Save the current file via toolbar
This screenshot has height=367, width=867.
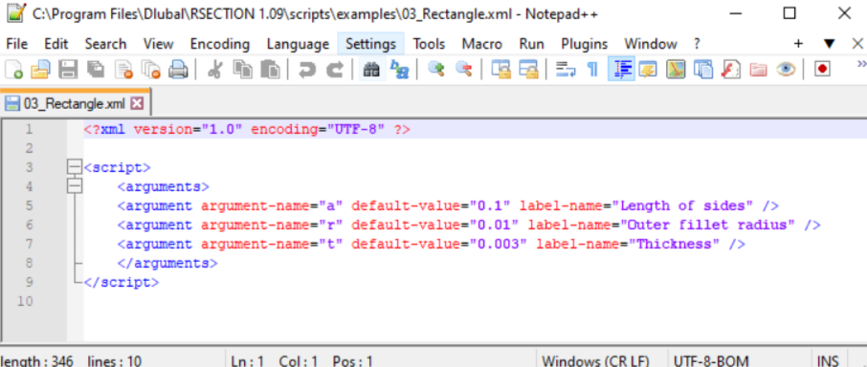(x=68, y=70)
